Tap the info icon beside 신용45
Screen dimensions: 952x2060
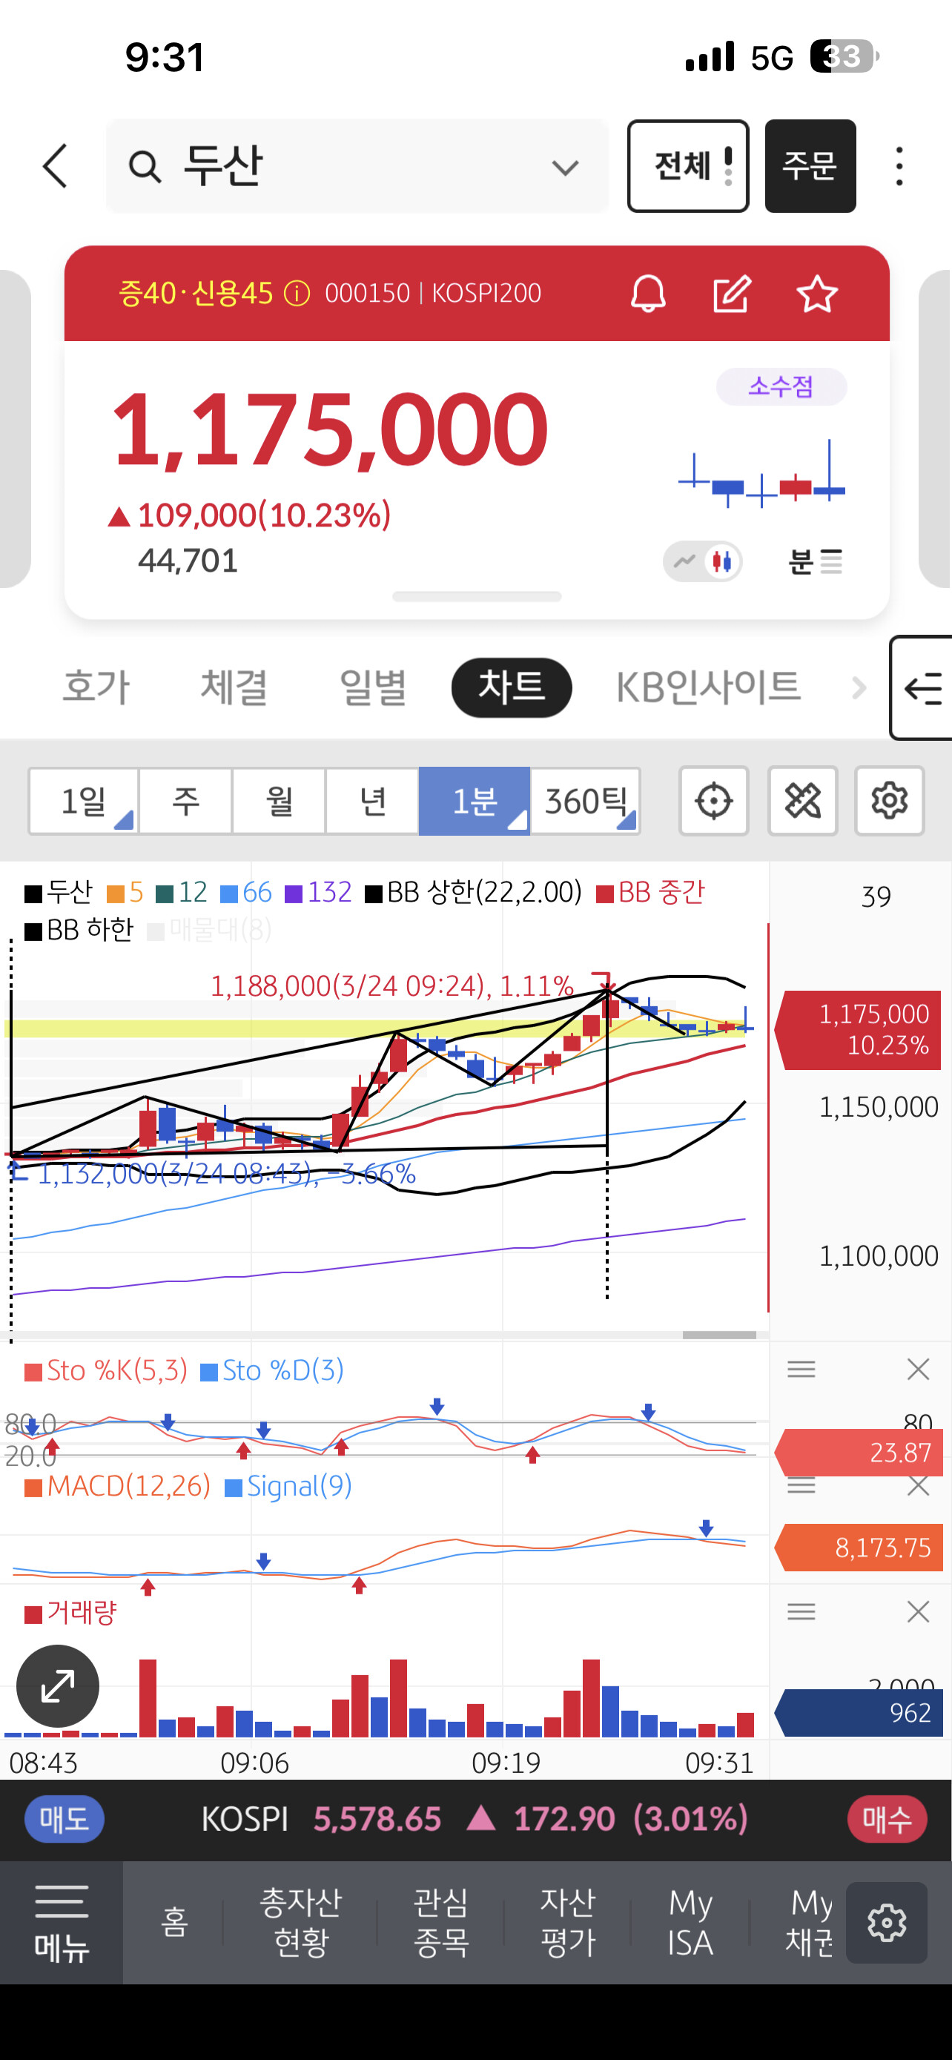pyautogui.click(x=297, y=294)
